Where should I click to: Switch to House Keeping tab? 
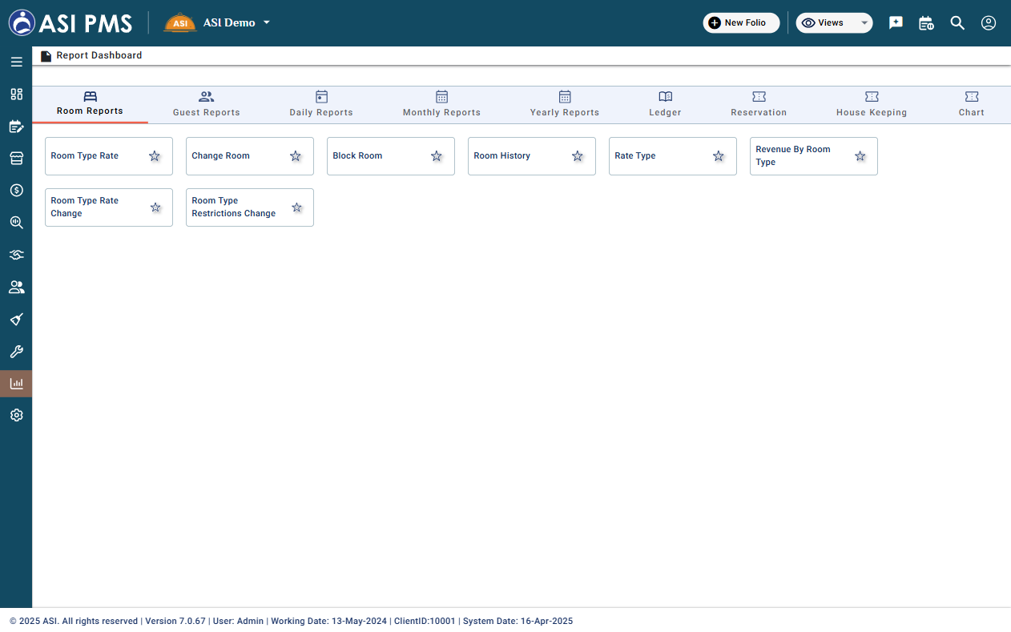pyautogui.click(x=872, y=104)
